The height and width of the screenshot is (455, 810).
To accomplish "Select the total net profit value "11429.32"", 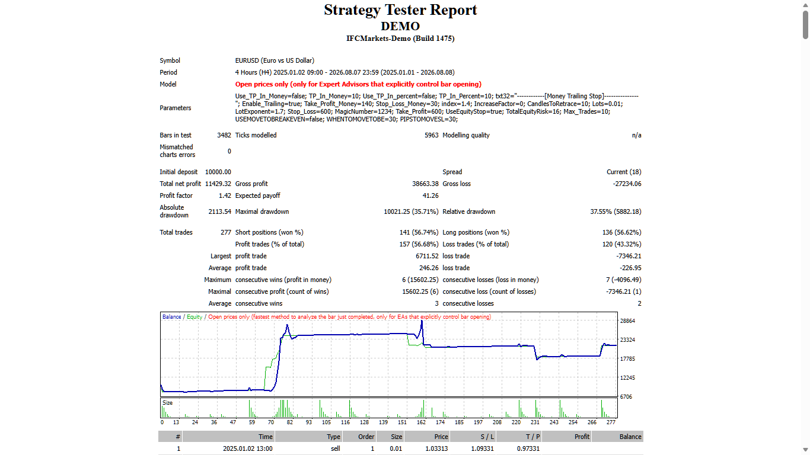I will pyautogui.click(x=218, y=184).
